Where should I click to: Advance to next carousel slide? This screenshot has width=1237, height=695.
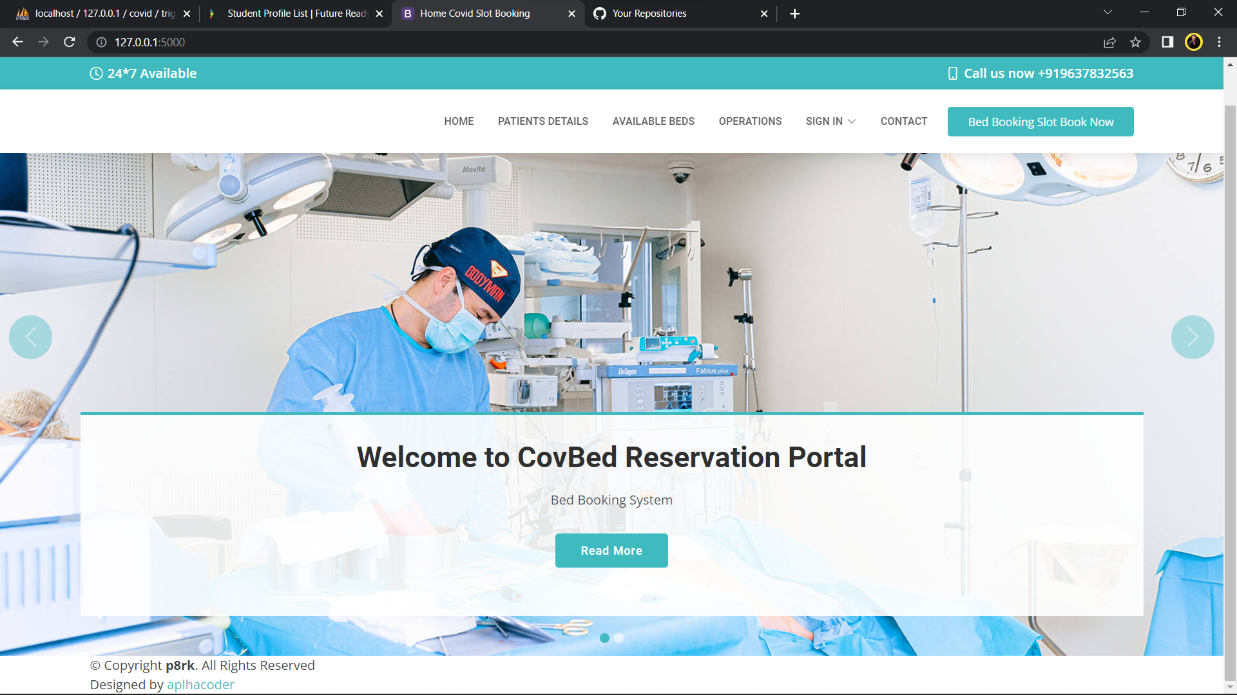coord(1193,337)
